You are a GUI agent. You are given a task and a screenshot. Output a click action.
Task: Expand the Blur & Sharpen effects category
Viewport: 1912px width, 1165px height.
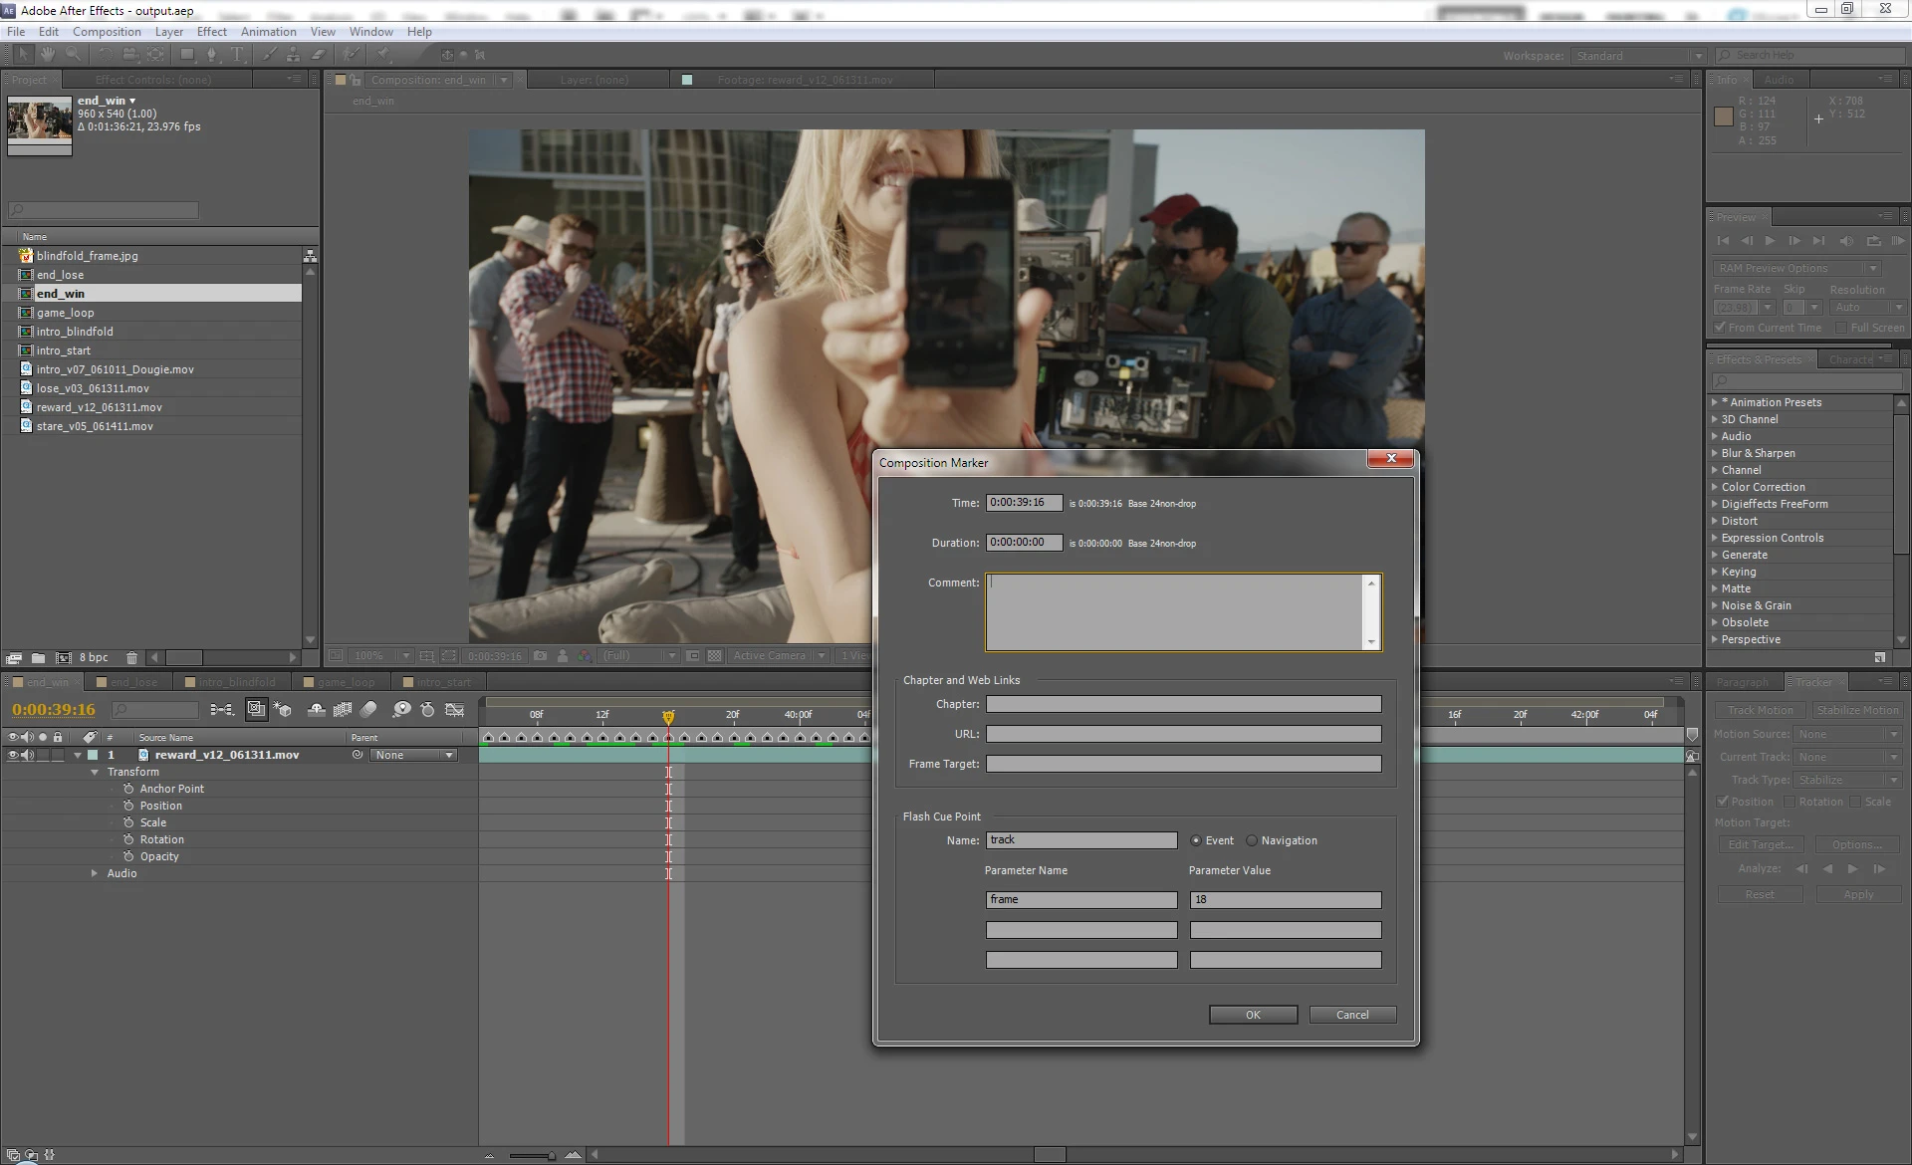coord(1715,453)
